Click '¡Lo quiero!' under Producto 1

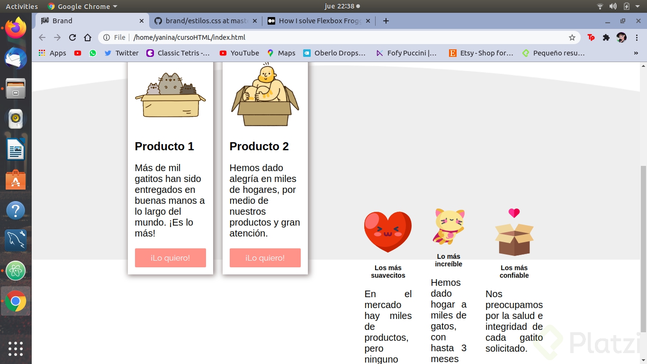tap(170, 258)
